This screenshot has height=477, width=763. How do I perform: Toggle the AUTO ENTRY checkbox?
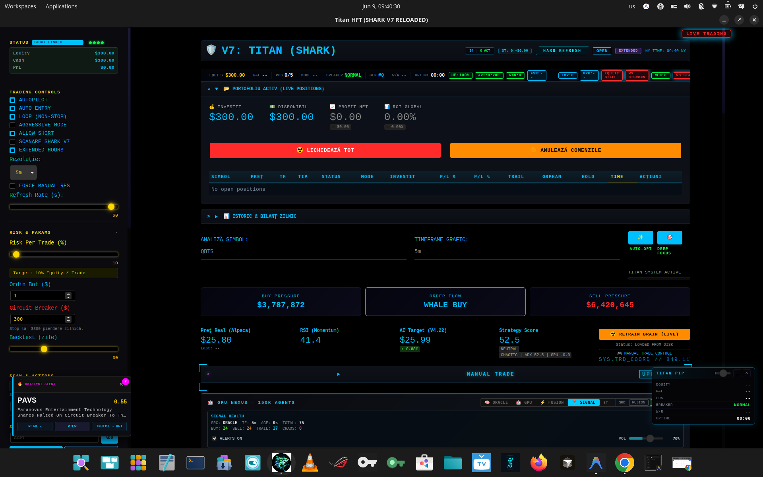pyautogui.click(x=12, y=109)
